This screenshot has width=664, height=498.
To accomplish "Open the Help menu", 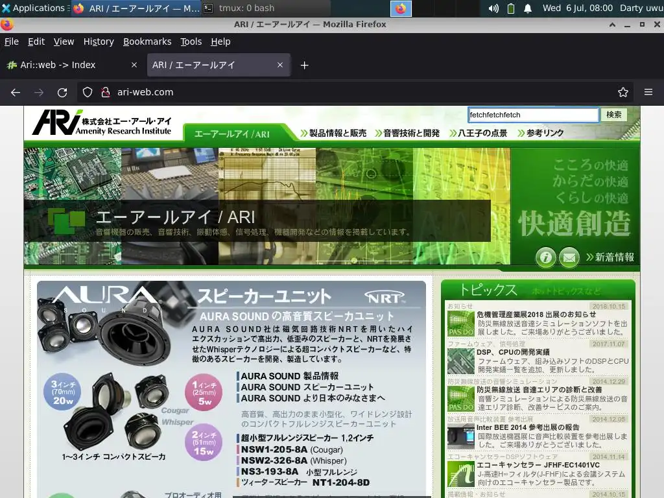I will pyautogui.click(x=220, y=41).
